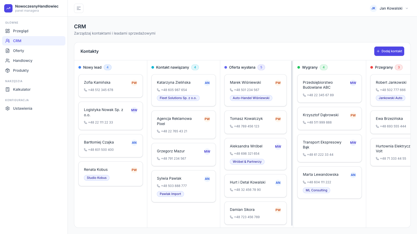417x234 pixels.
Task: Open Ustawienia gear icon
Action: pyautogui.click(x=8, y=108)
